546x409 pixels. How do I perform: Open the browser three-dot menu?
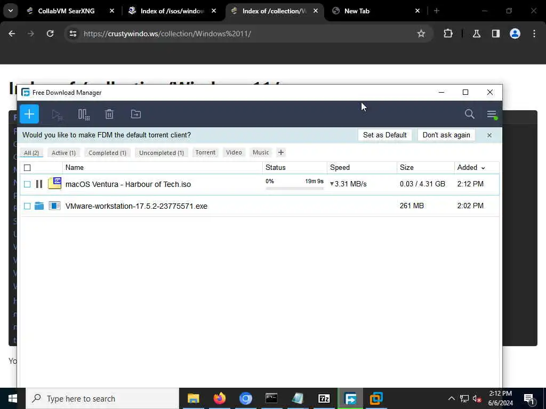tap(534, 34)
